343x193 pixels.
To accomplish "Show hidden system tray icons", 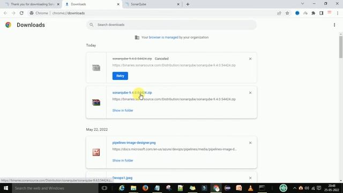I will point(295,188).
